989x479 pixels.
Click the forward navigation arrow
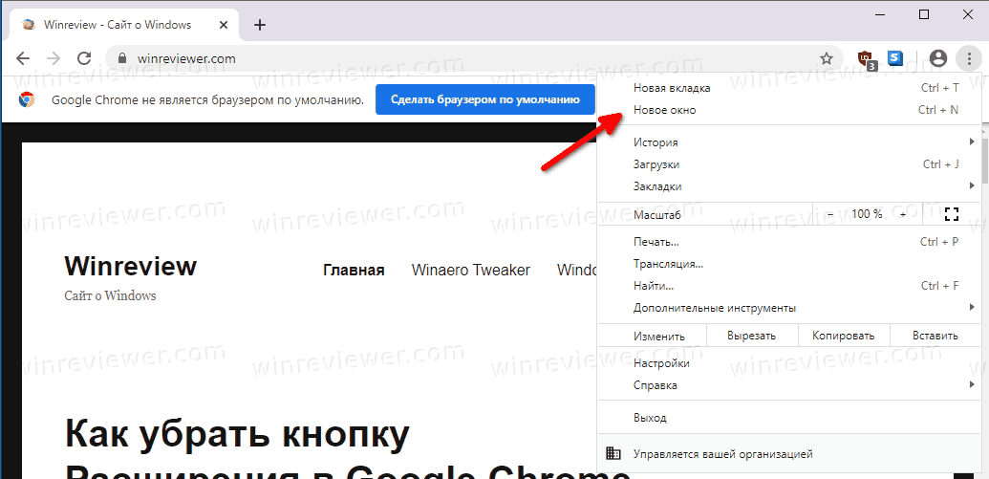click(54, 58)
